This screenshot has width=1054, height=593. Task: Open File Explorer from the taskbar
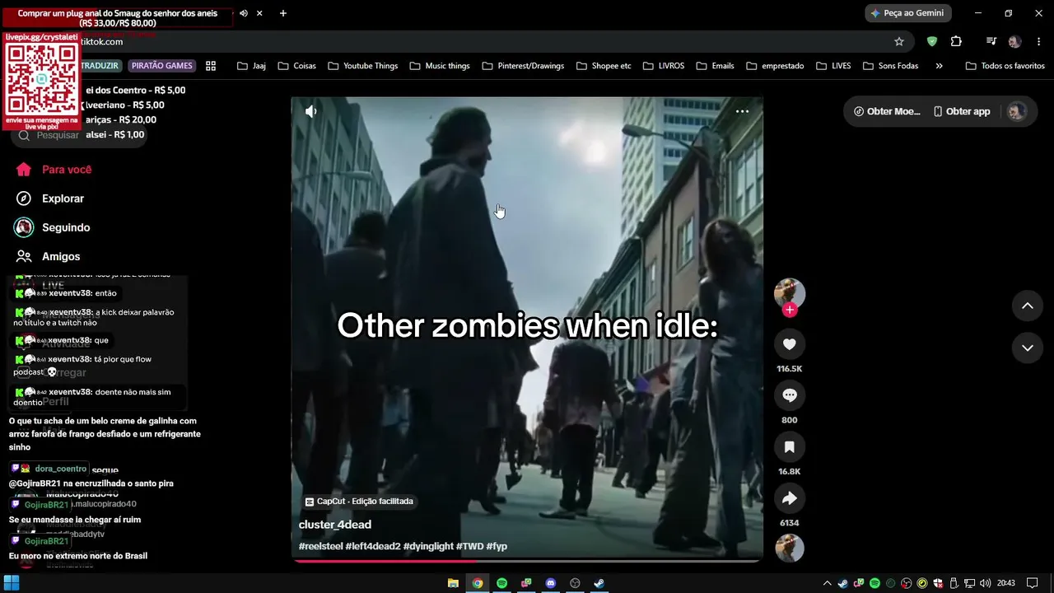coord(453,583)
